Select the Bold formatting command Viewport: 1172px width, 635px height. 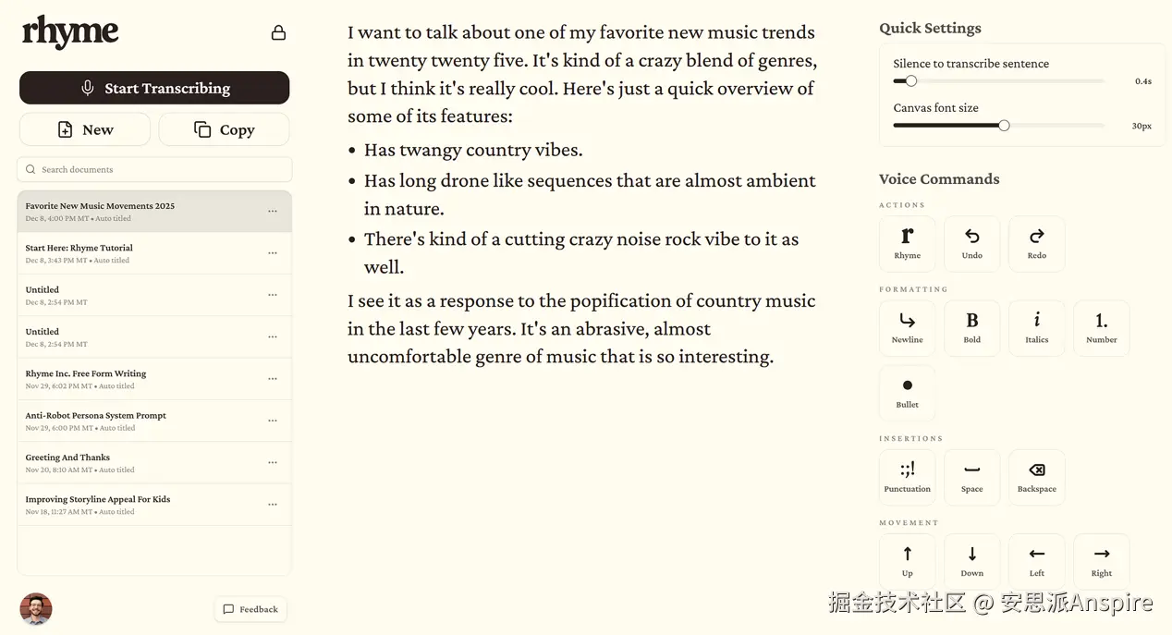(x=971, y=327)
